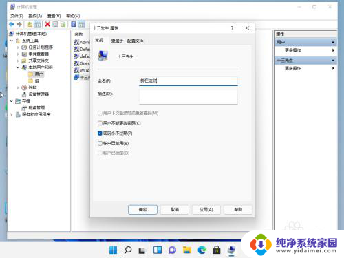Check 帐户已禁用(B) checkbox

point(100,143)
